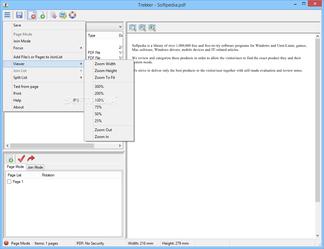
Task: Toggle the Page 1 checkbox
Action: click(x=9, y=181)
